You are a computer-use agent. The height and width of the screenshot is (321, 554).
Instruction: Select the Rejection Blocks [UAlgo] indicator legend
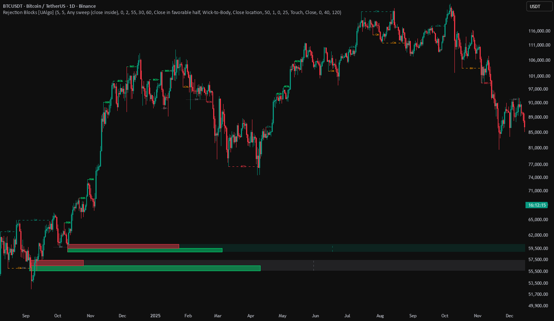pos(172,13)
